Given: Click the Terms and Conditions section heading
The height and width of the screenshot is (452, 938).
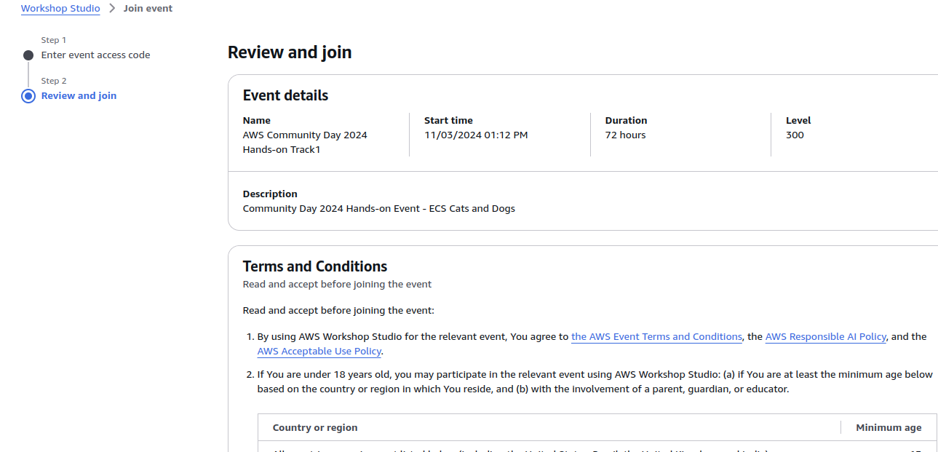Looking at the screenshot, I should (314, 266).
